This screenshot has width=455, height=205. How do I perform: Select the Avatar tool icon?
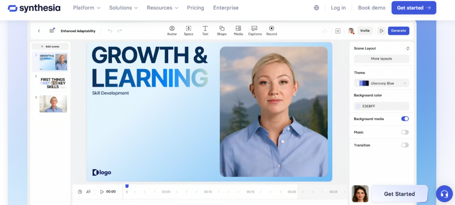pyautogui.click(x=172, y=28)
